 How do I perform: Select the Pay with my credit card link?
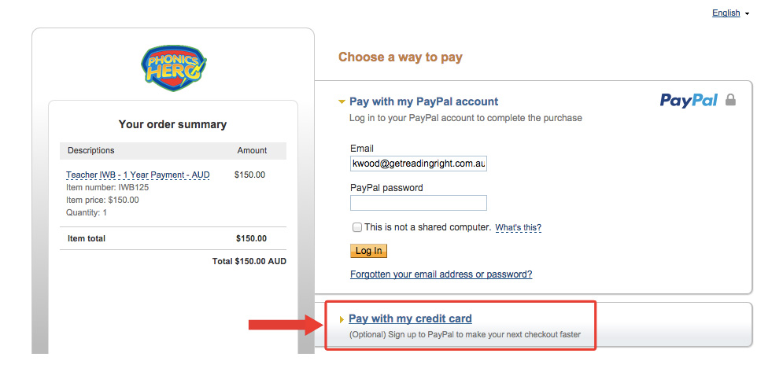(410, 318)
